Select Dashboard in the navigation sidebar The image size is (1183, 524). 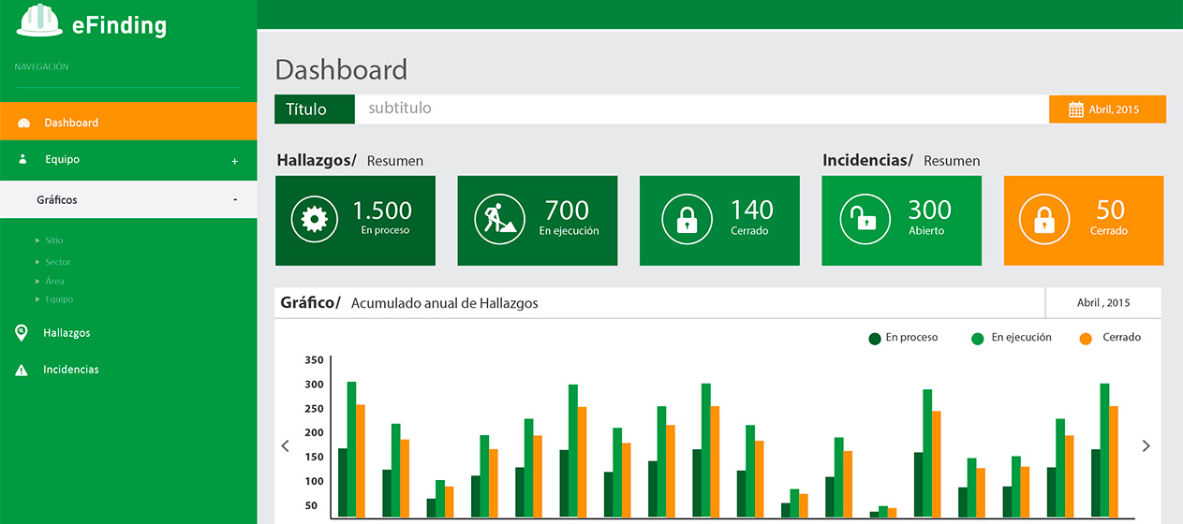point(71,123)
